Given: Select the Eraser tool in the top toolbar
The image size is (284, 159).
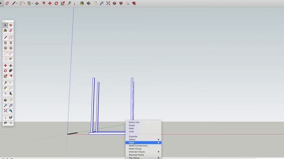Looking at the screenshot, I should 7,3.
